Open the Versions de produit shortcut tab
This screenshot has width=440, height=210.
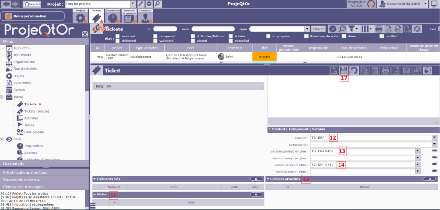[129, 16]
